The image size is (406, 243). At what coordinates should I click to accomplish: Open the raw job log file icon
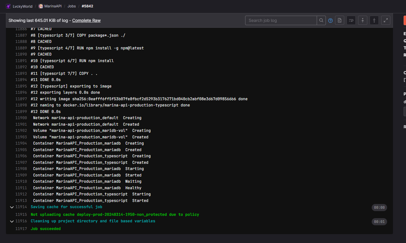coord(339,20)
